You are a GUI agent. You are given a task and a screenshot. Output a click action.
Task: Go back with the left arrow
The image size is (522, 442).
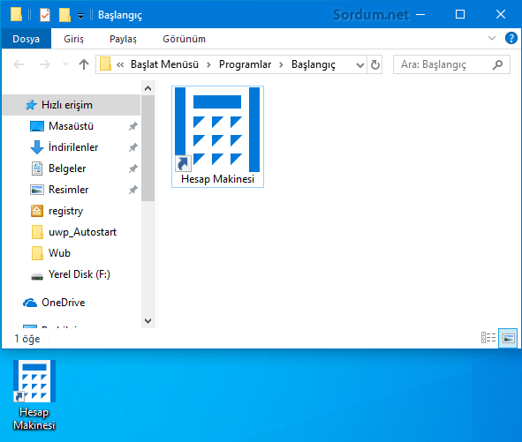click(x=19, y=64)
